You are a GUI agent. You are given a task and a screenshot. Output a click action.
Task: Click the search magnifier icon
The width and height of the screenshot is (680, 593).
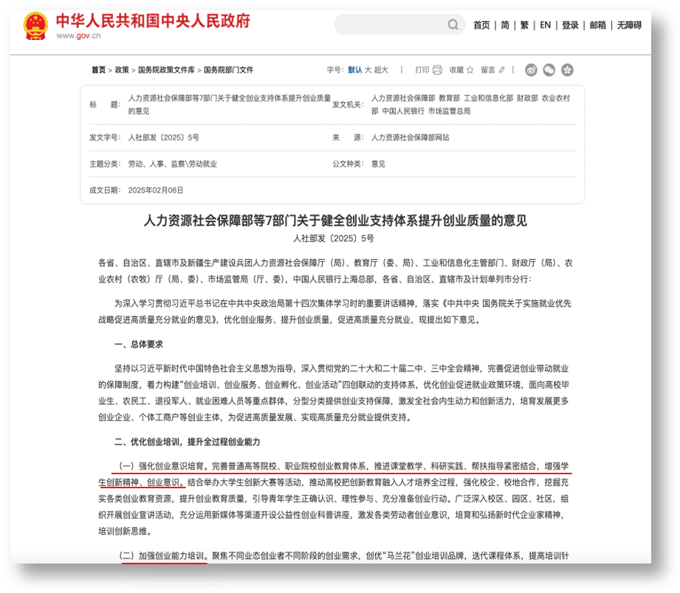click(453, 24)
